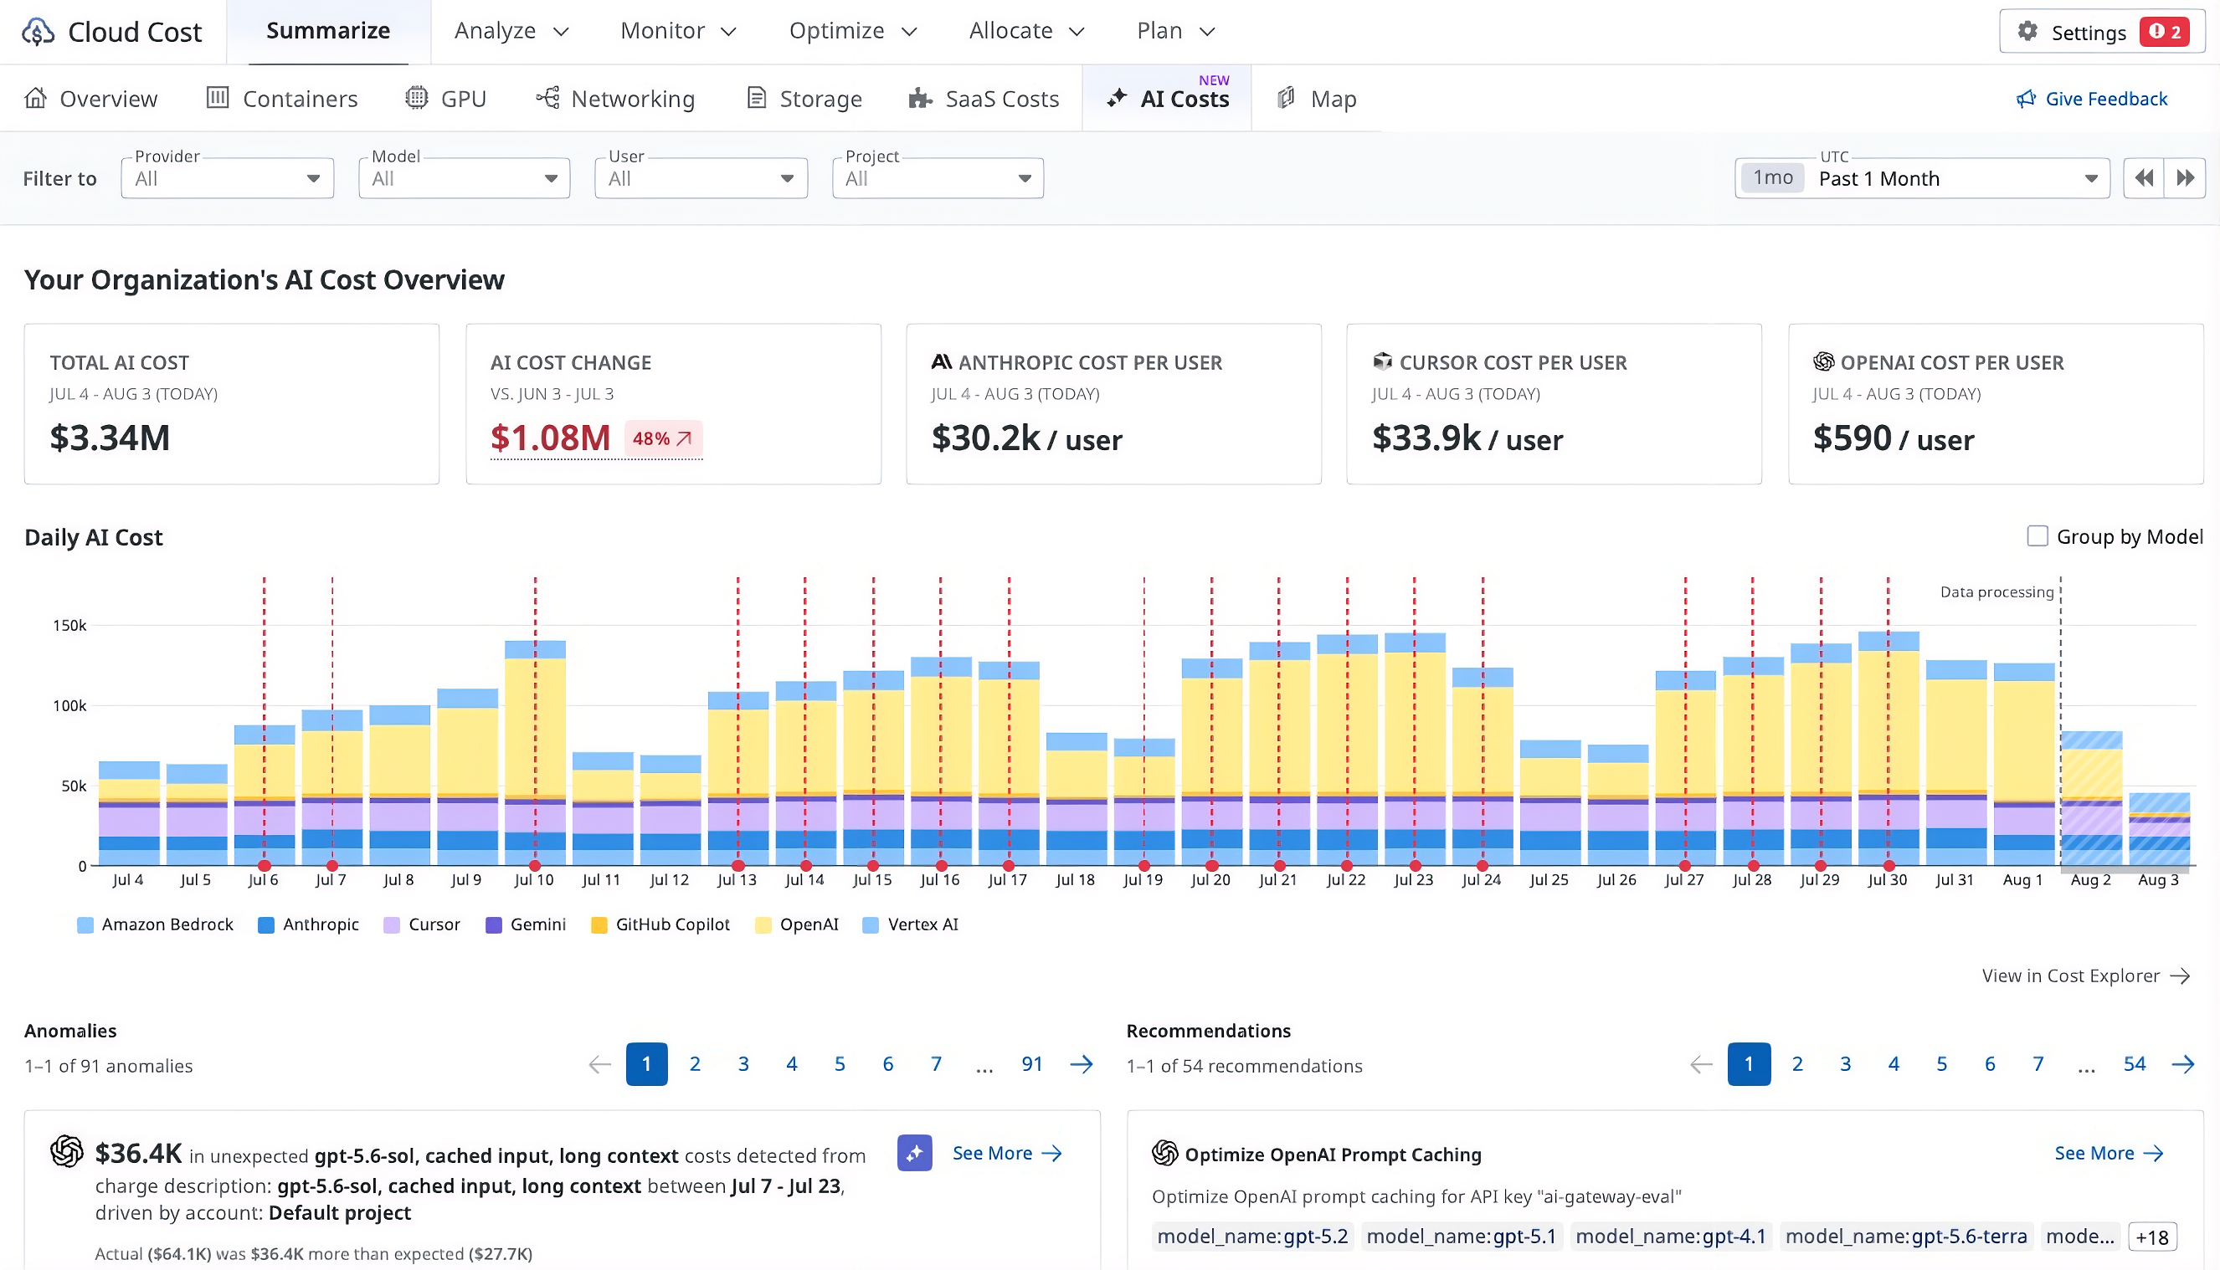Go to anomalies page 2

[x=695, y=1064]
